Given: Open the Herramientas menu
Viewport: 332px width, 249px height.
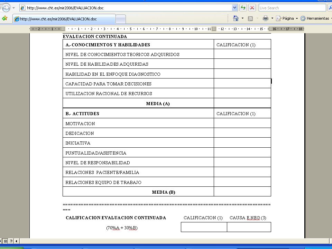Looking at the screenshot, I should pos(316,18).
